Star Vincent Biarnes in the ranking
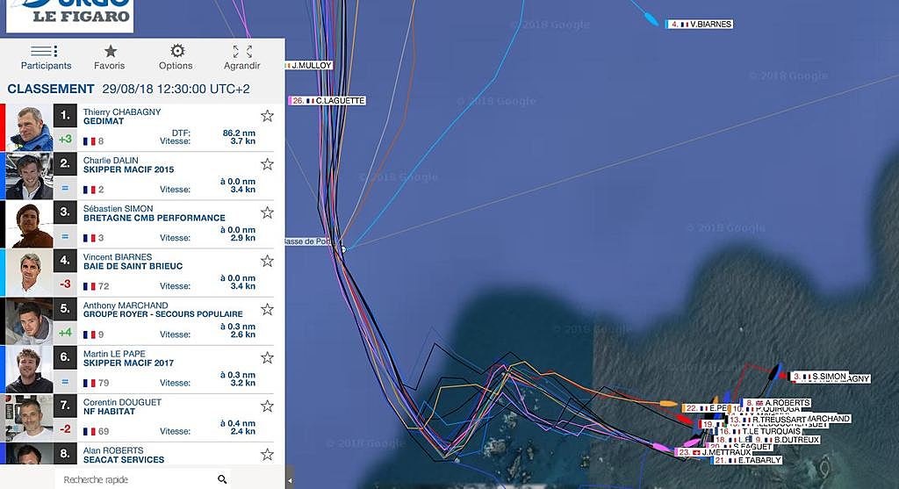Image resolution: width=899 pixels, height=489 pixels. 267,262
